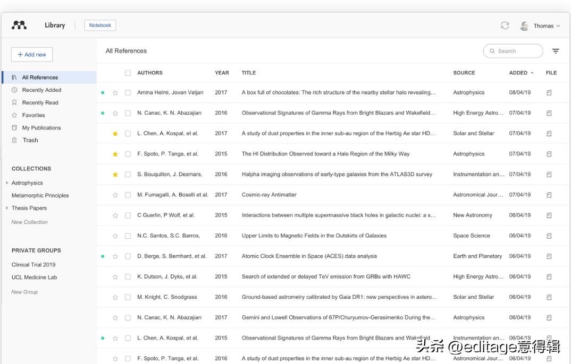Viewport: 571px width, 364px height.
Task: Expand the Thesis Papers collection arrow
Action: (7, 208)
